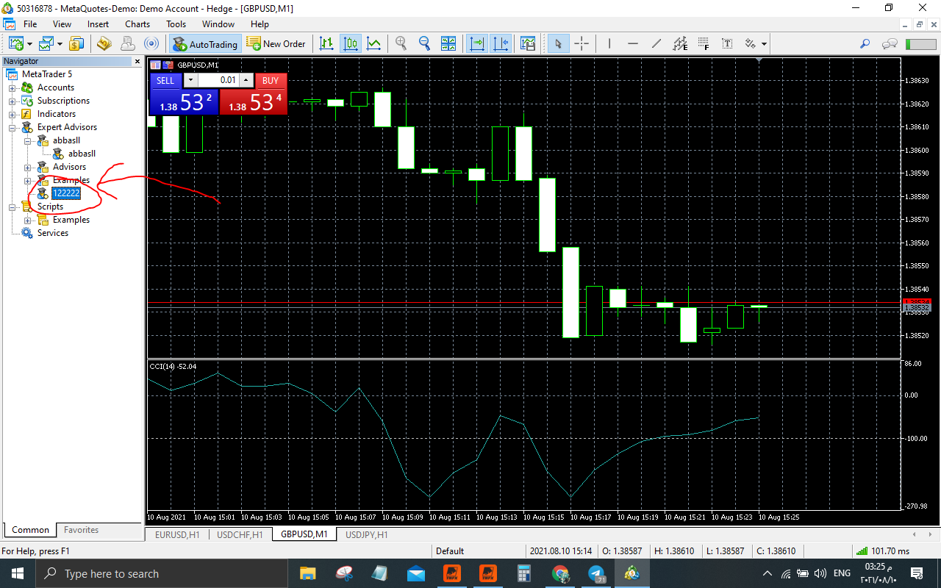Select the Services item in Navigator
The width and height of the screenshot is (941, 588).
click(x=53, y=233)
